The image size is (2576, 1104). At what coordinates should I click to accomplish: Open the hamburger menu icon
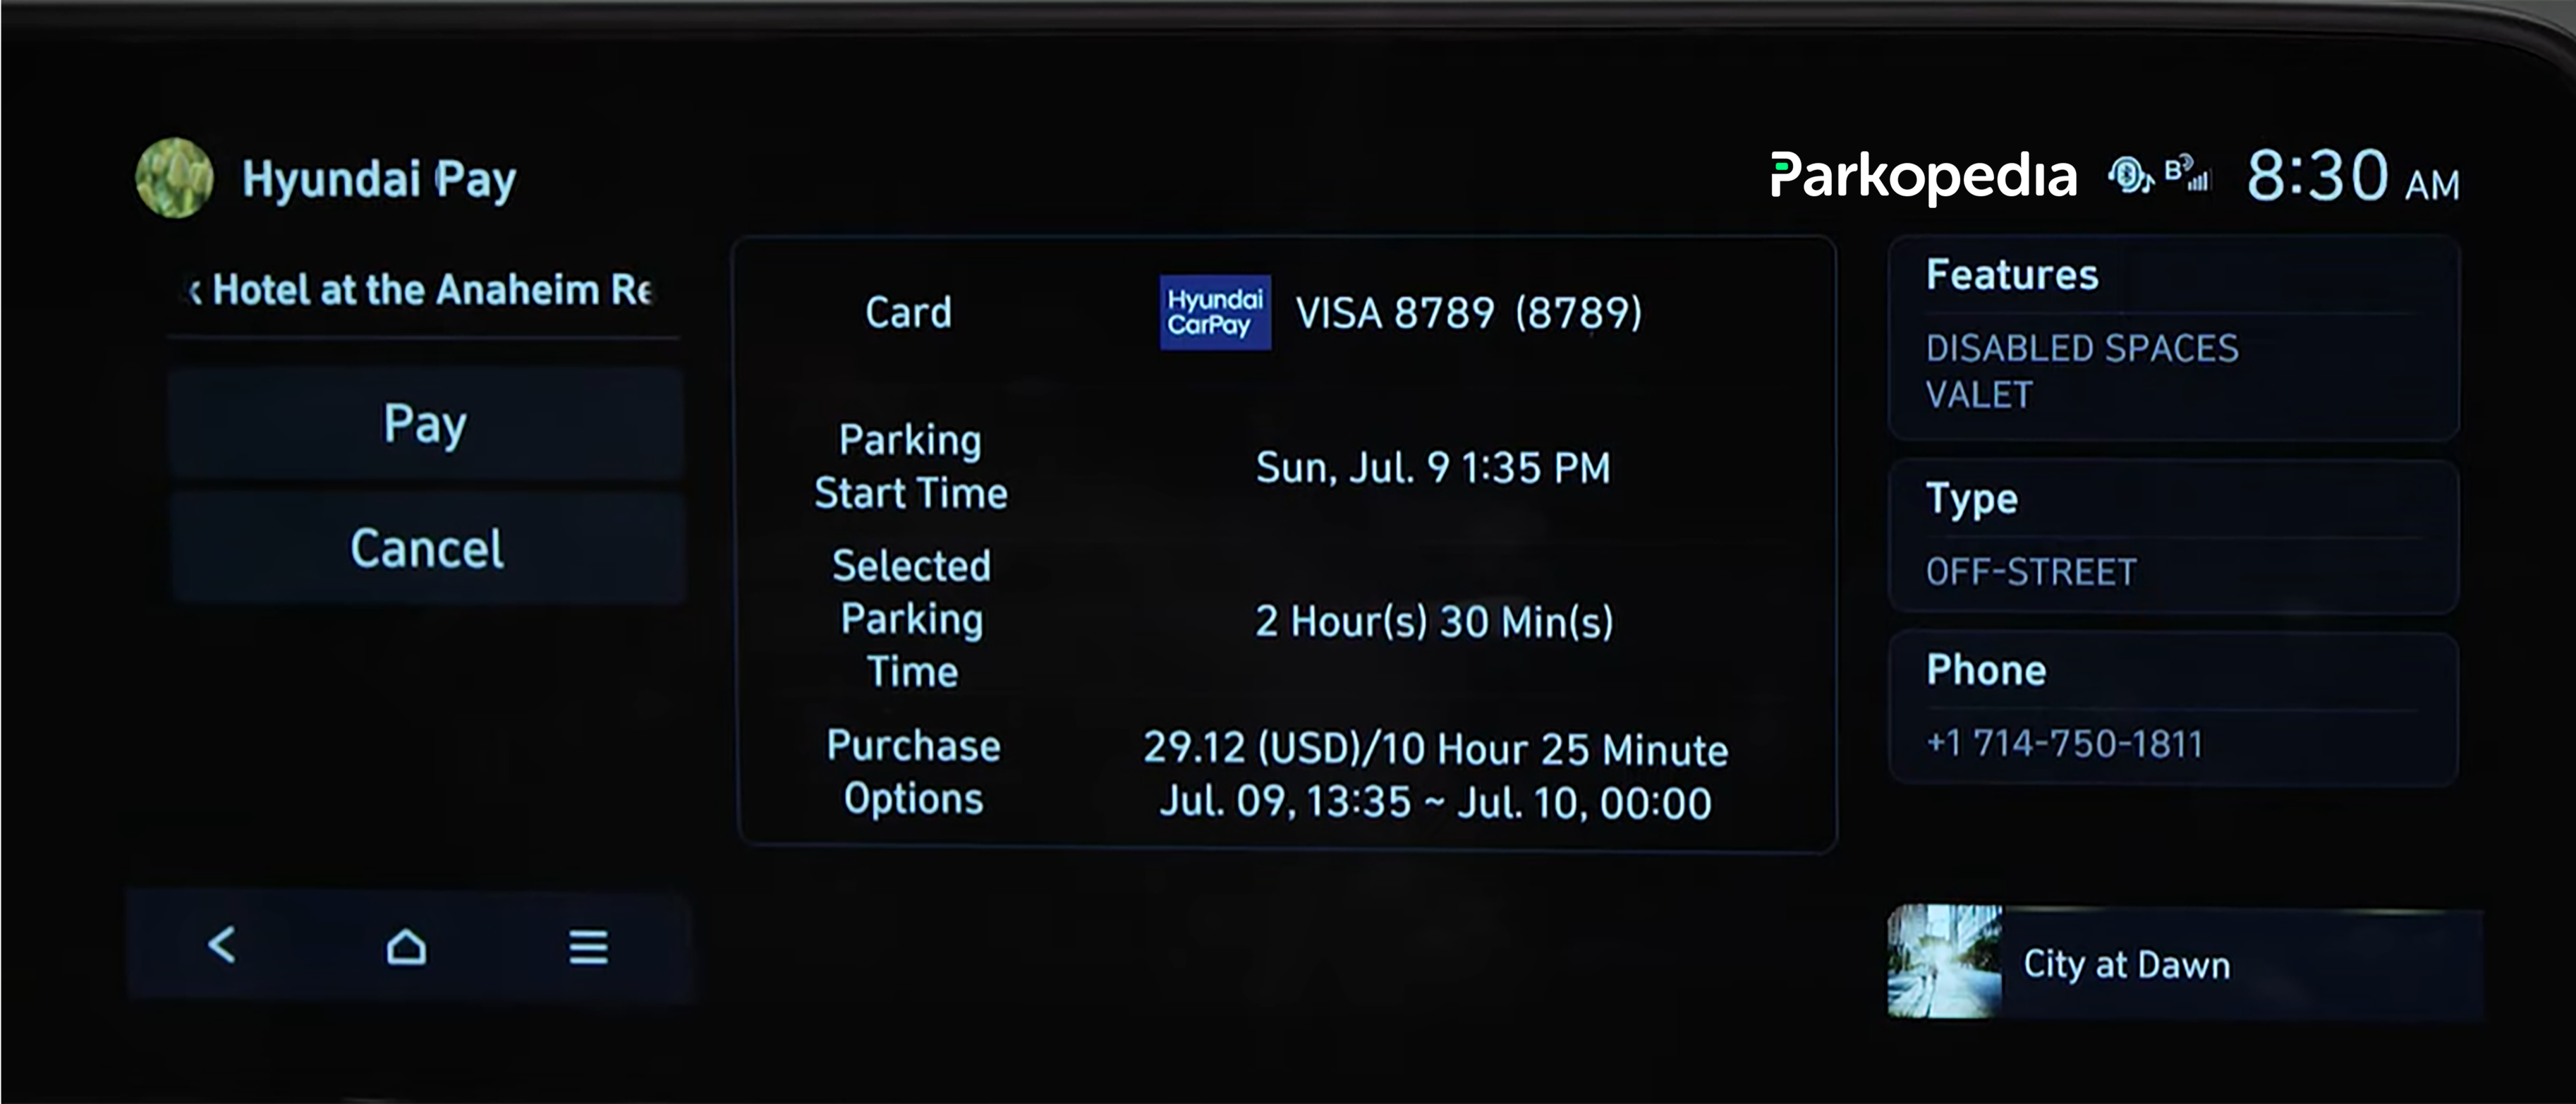(x=588, y=946)
